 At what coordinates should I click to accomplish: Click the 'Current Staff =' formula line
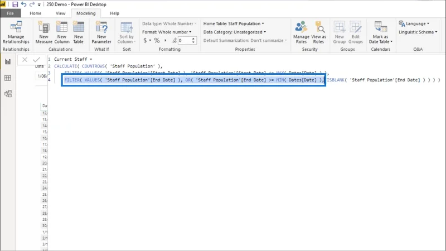(73, 59)
